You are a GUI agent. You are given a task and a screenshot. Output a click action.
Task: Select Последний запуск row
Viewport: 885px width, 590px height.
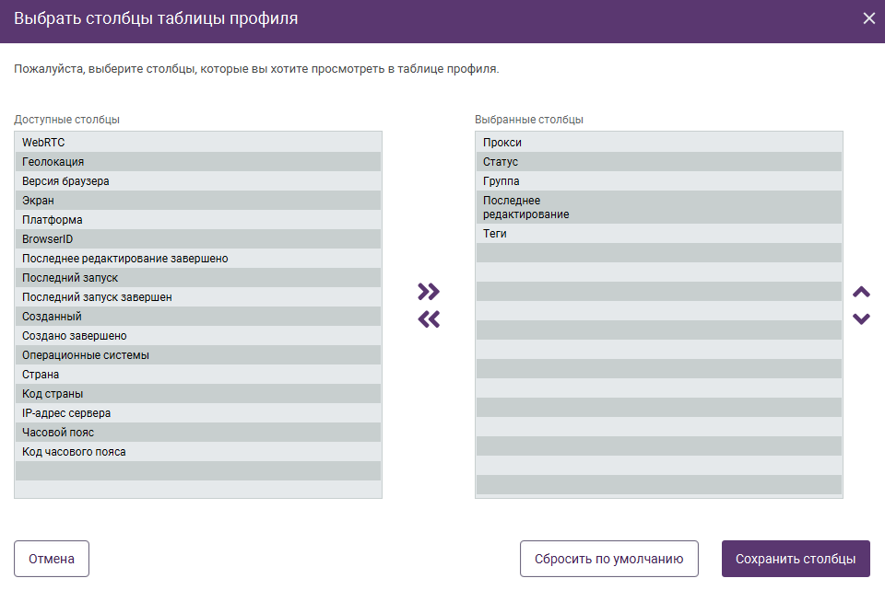point(198,278)
